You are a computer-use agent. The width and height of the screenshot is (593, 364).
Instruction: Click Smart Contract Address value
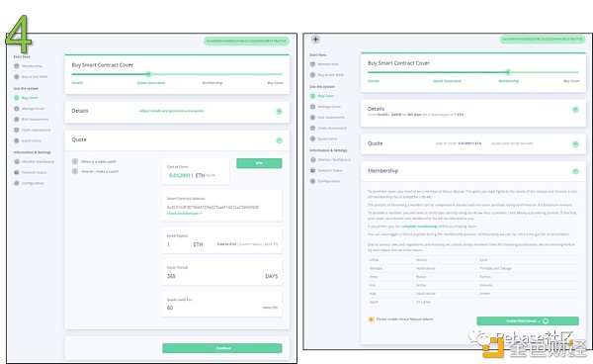212,208
